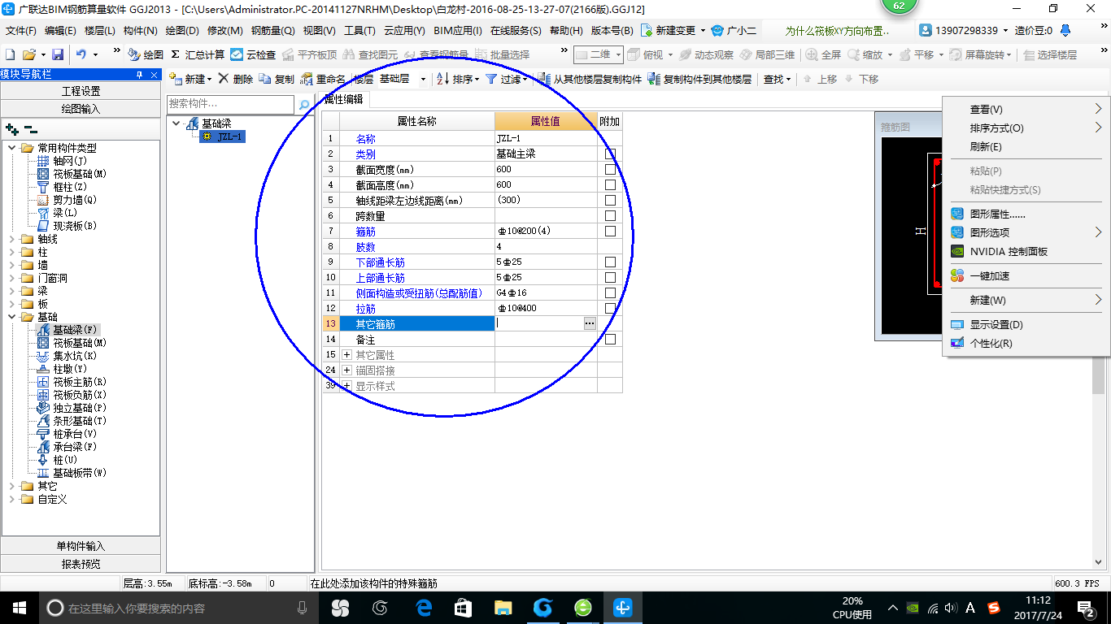Click the collapse-all minus icon in navigation panel
Viewport: 1111px width, 624px height.
coord(31,128)
